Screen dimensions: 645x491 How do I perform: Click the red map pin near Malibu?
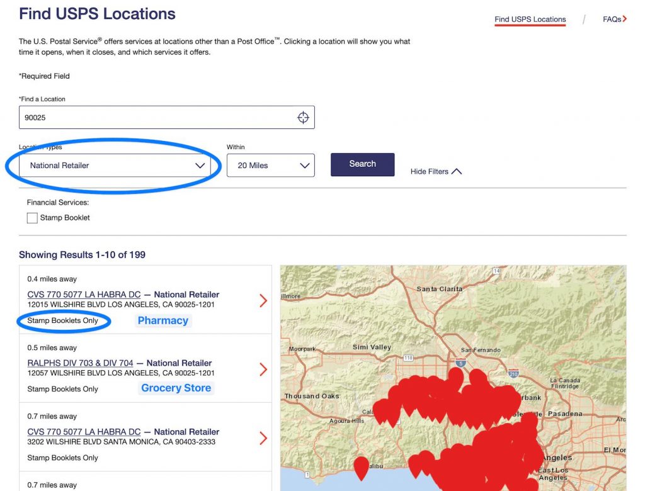(361, 467)
